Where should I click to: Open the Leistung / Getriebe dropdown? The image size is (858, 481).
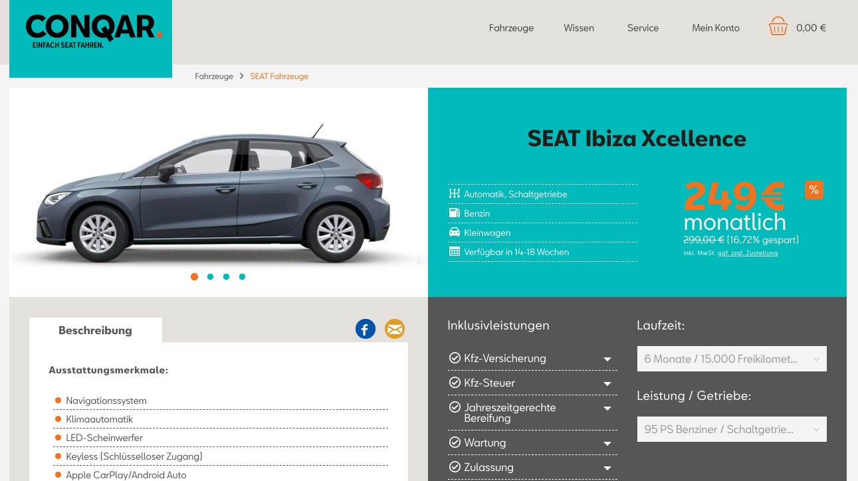point(732,429)
